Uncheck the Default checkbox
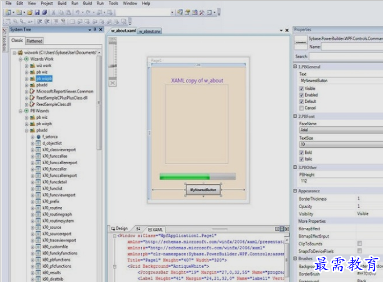Screen dimensions: 383x282 (x=302, y=102)
